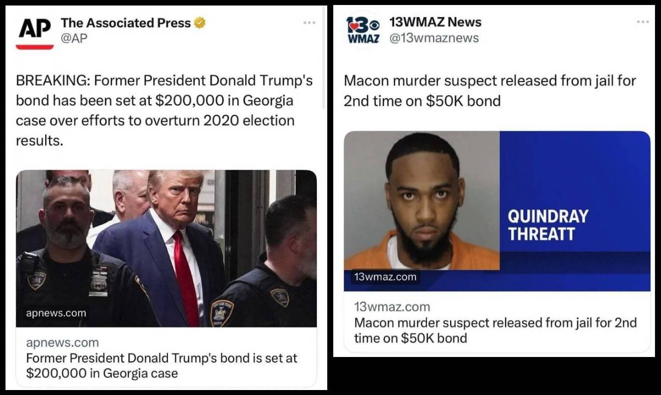Click AP's gold verified badge
The height and width of the screenshot is (395, 661).
click(x=201, y=23)
